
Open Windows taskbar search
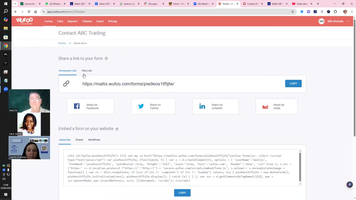6,11
